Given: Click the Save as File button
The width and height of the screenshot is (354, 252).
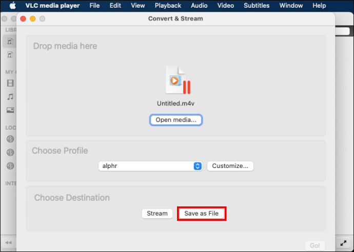Looking at the screenshot, I should pyautogui.click(x=202, y=214).
